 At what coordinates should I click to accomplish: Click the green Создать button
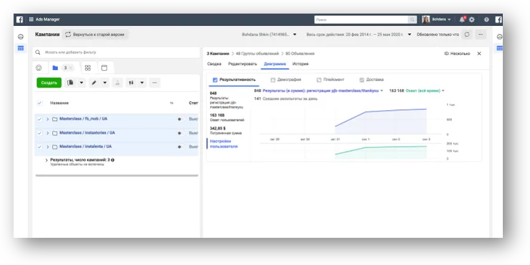coord(49,83)
